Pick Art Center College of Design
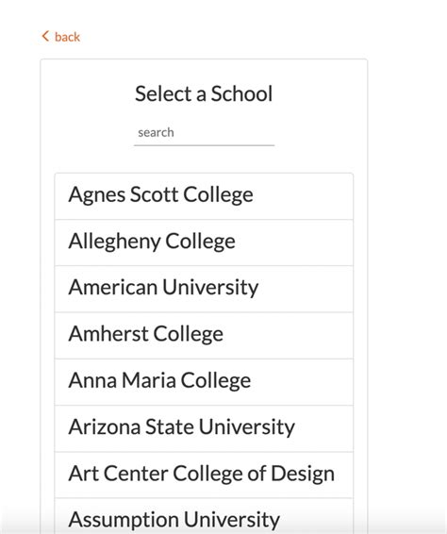The image size is (447, 534). (204, 475)
